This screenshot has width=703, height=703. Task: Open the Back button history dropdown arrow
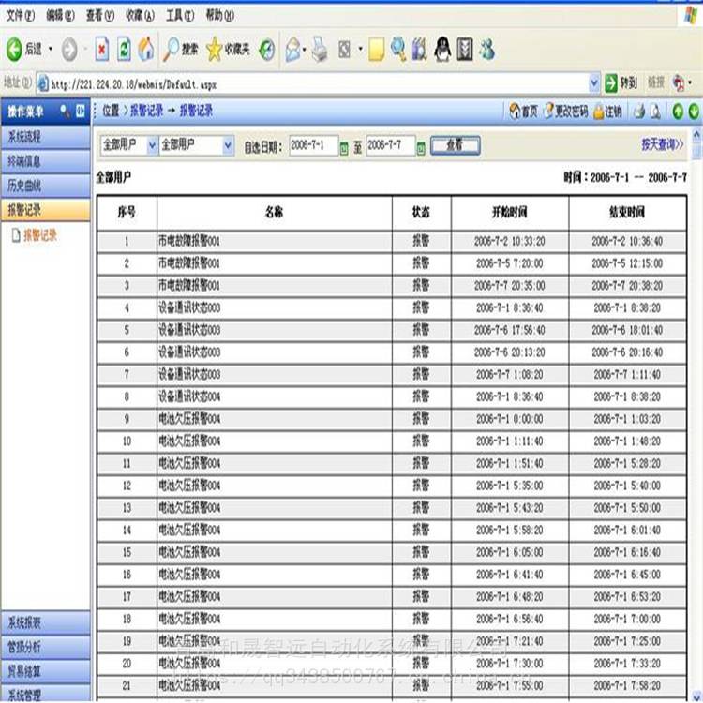51,49
